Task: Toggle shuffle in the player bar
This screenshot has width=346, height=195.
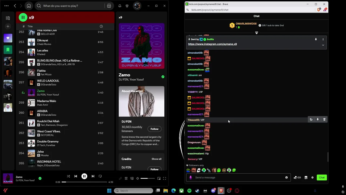Action: tap(68, 176)
